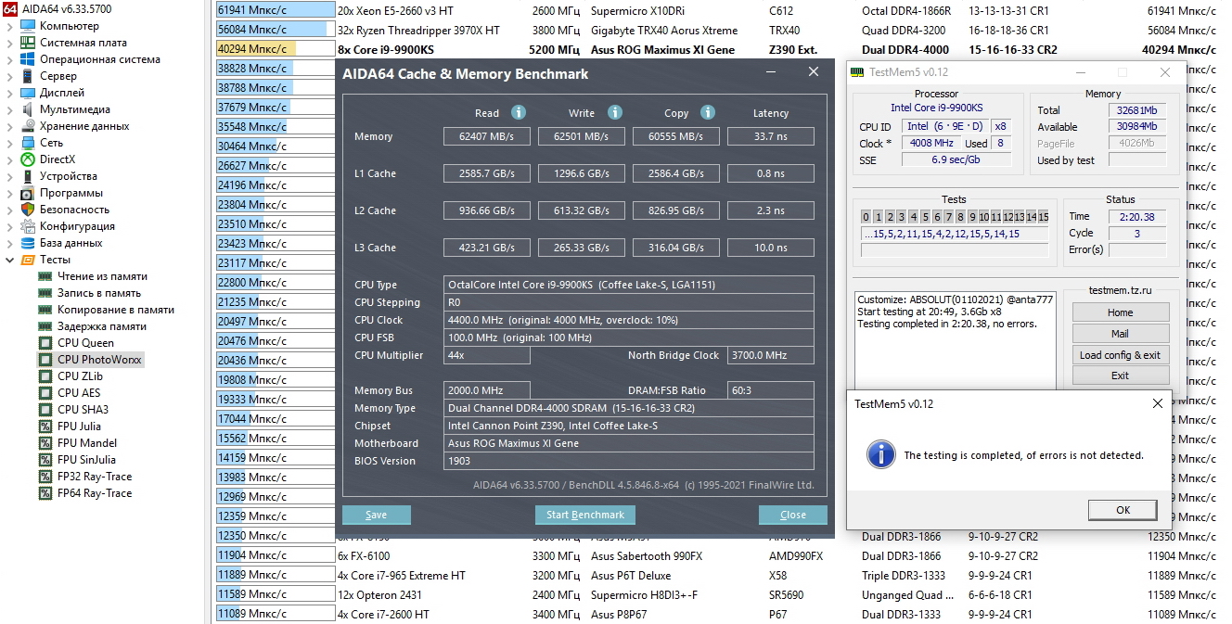Expand the Конфигурация tree node
This screenshot has height=624, width=1232.
[9, 226]
